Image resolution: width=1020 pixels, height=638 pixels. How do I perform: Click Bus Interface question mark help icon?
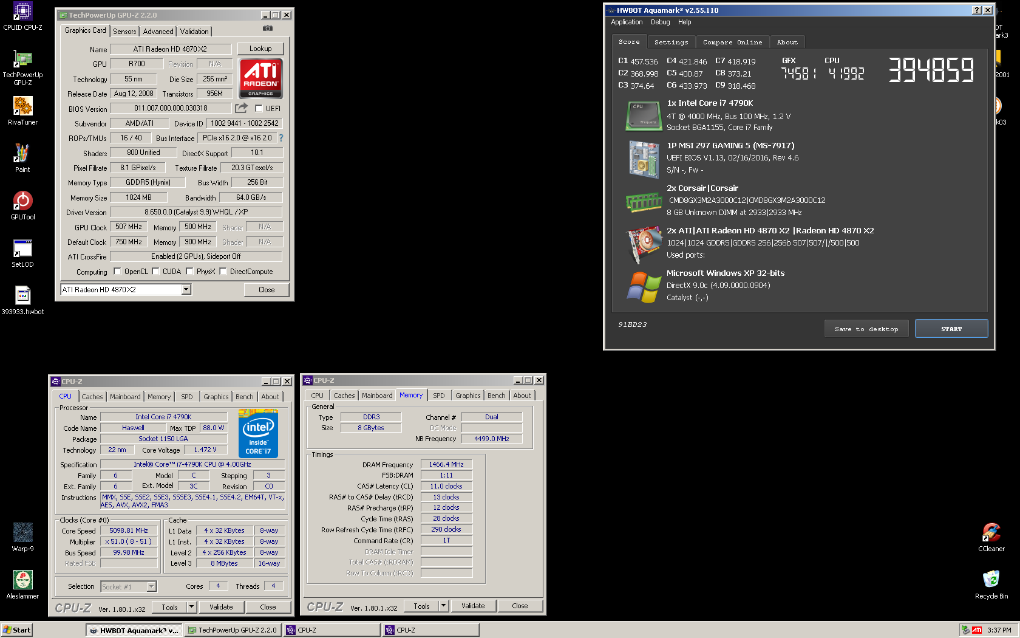(x=281, y=138)
